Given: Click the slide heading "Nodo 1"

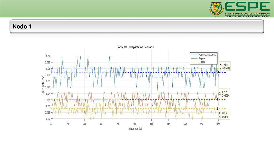Looking at the screenshot, I should click(x=22, y=26).
